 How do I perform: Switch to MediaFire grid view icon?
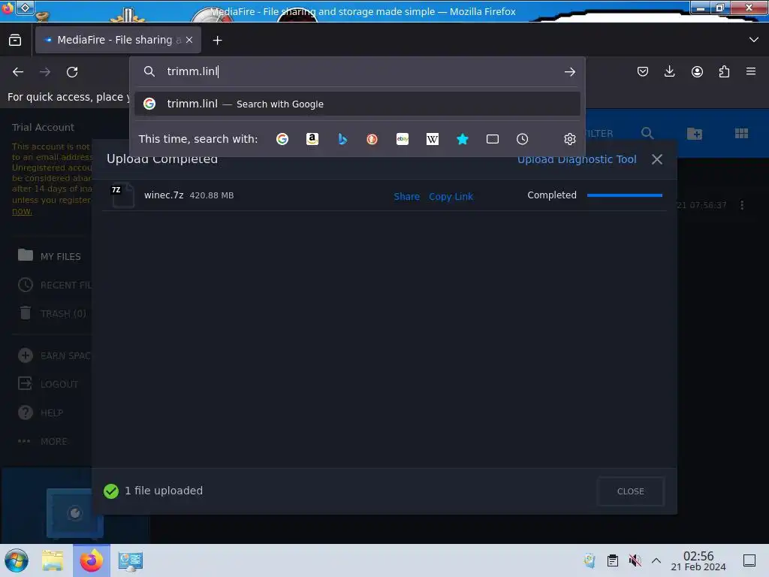pos(741,133)
